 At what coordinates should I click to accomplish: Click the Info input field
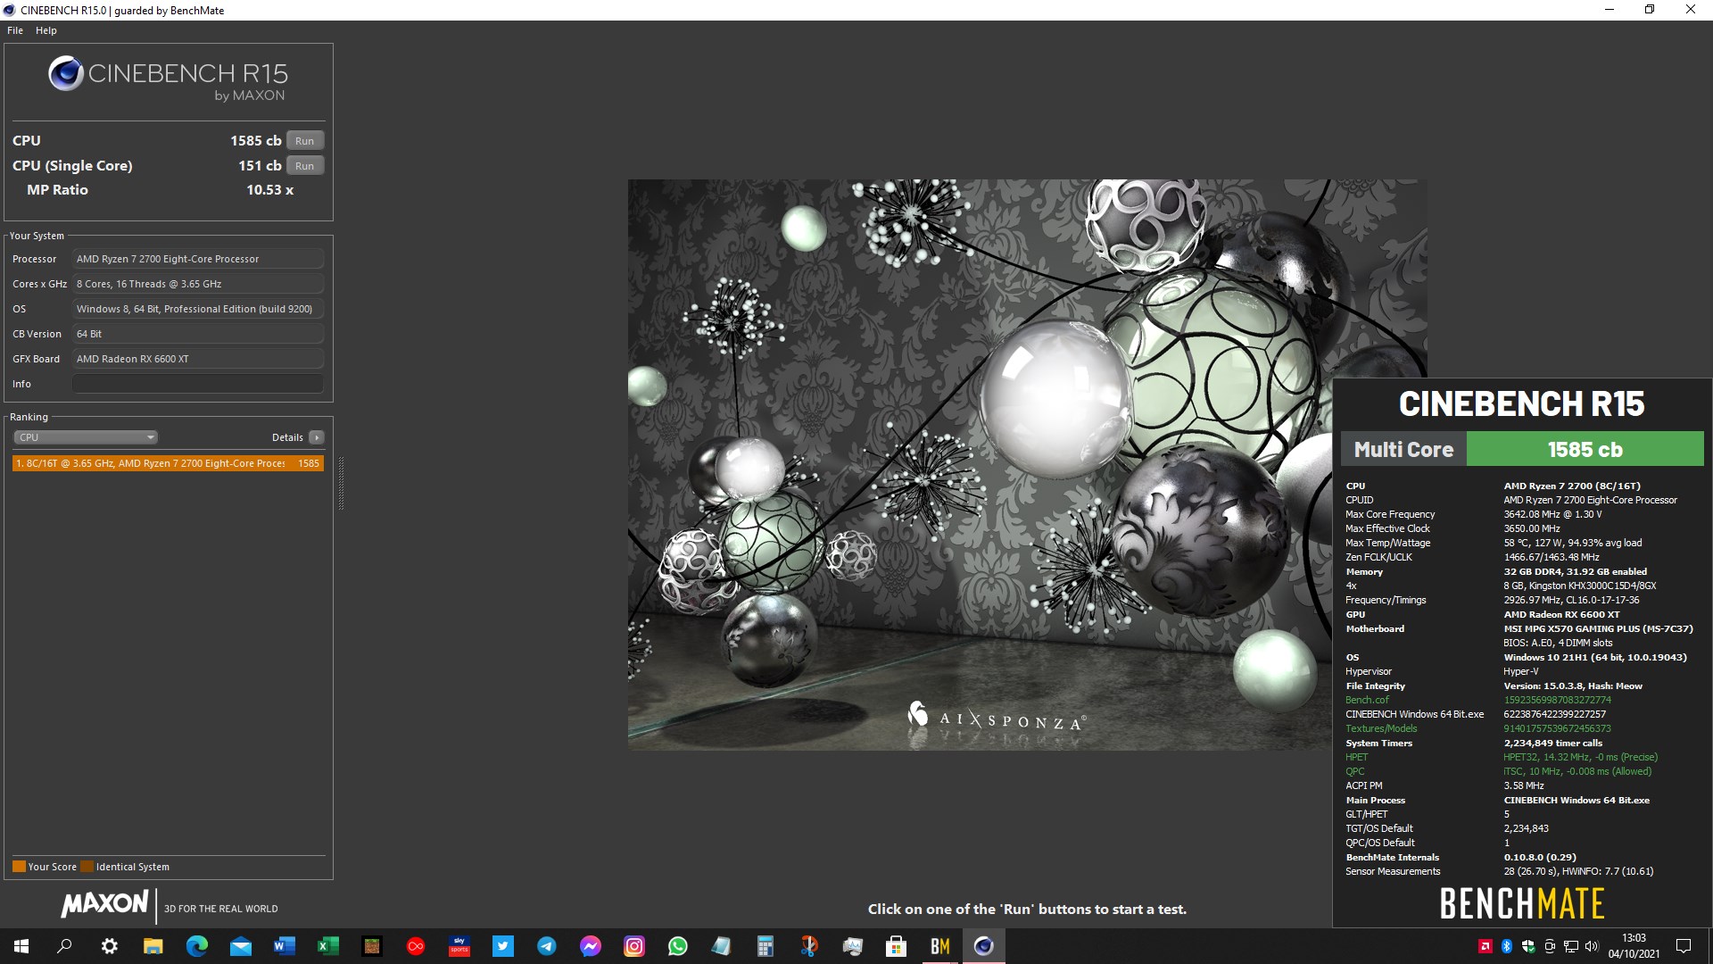tap(197, 384)
